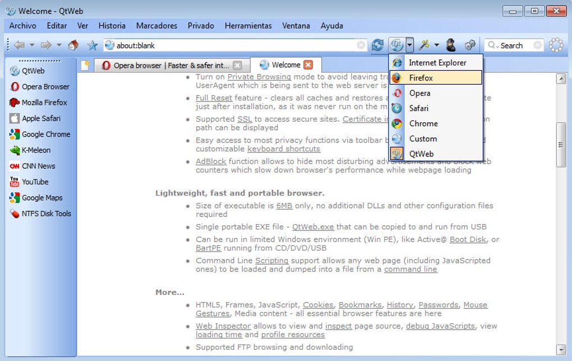Select Safari in the user agent menu
Viewport: 572px width, 361px height.
[x=436, y=108]
